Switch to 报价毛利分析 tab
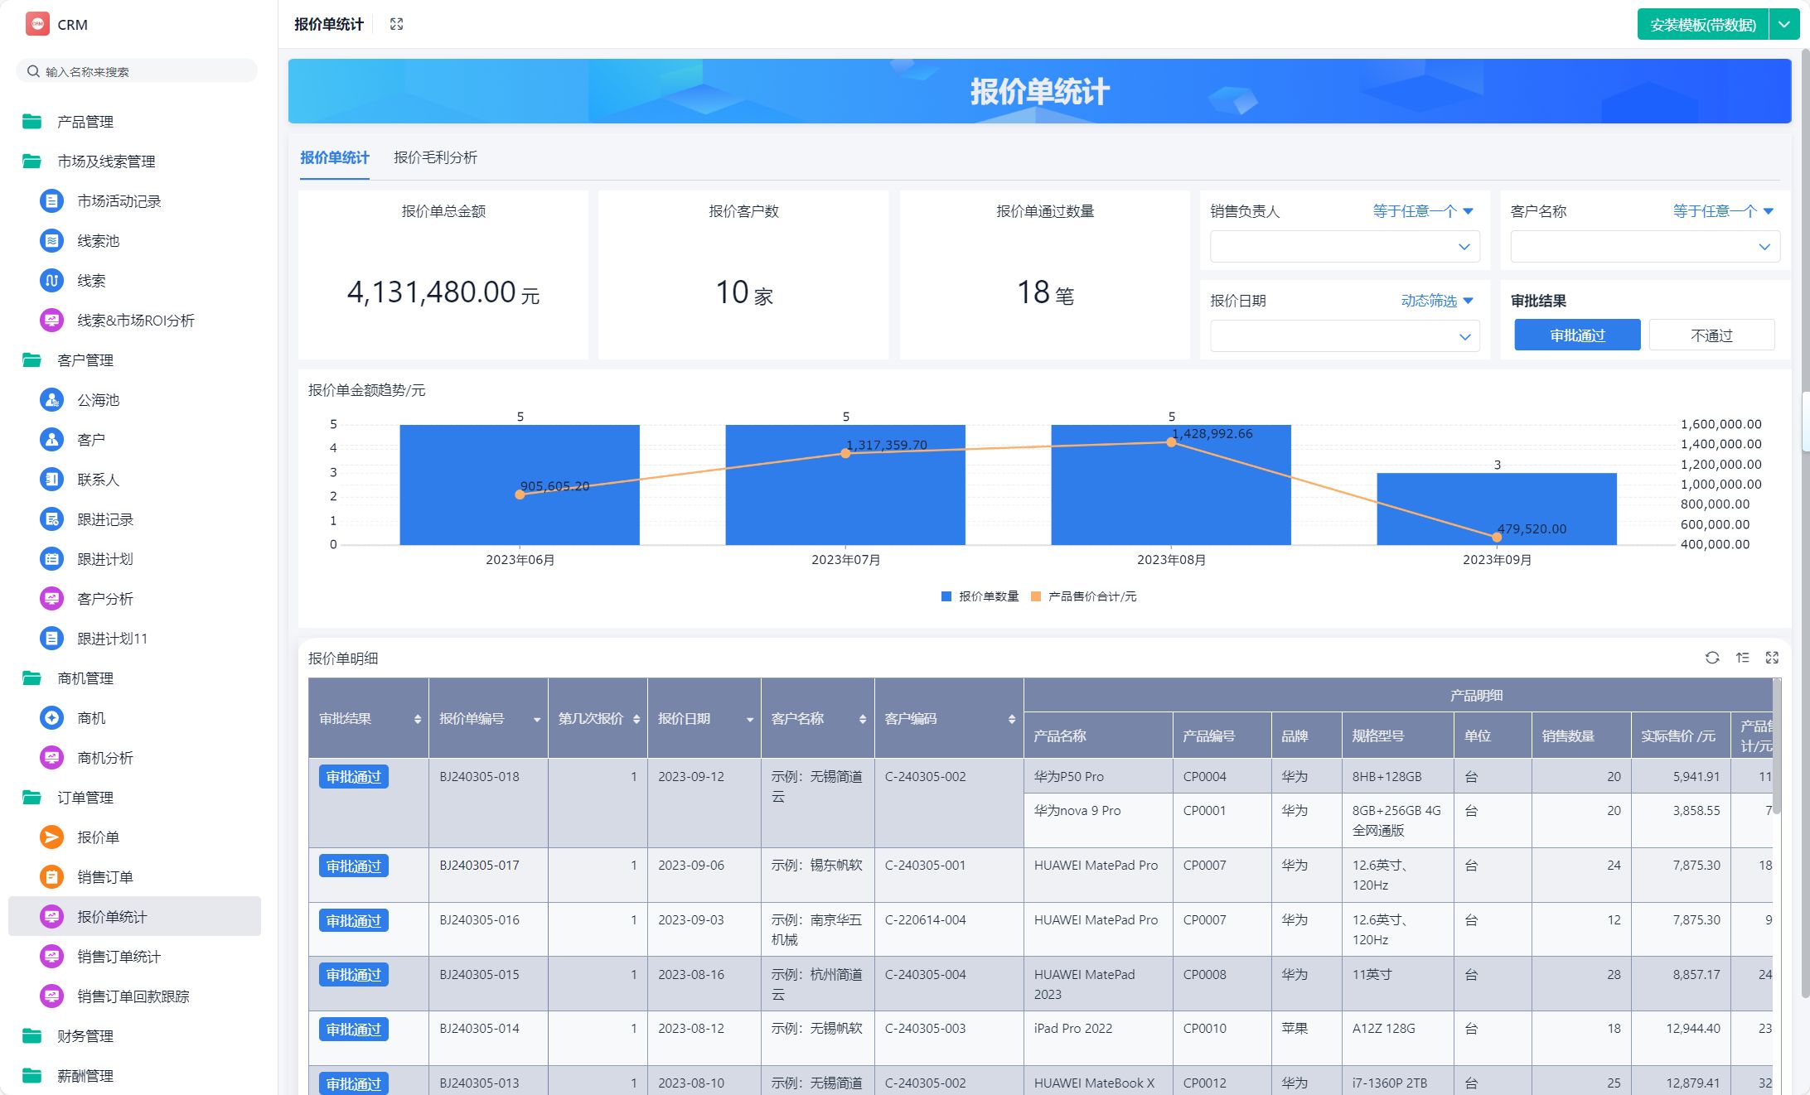This screenshot has width=1810, height=1095. (435, 157)
